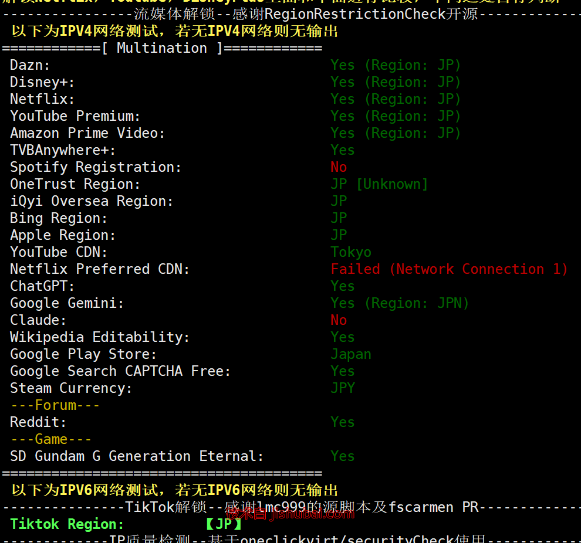Click the 'Google Search CAPTCHA Free:' label

(x=120, y=371)
